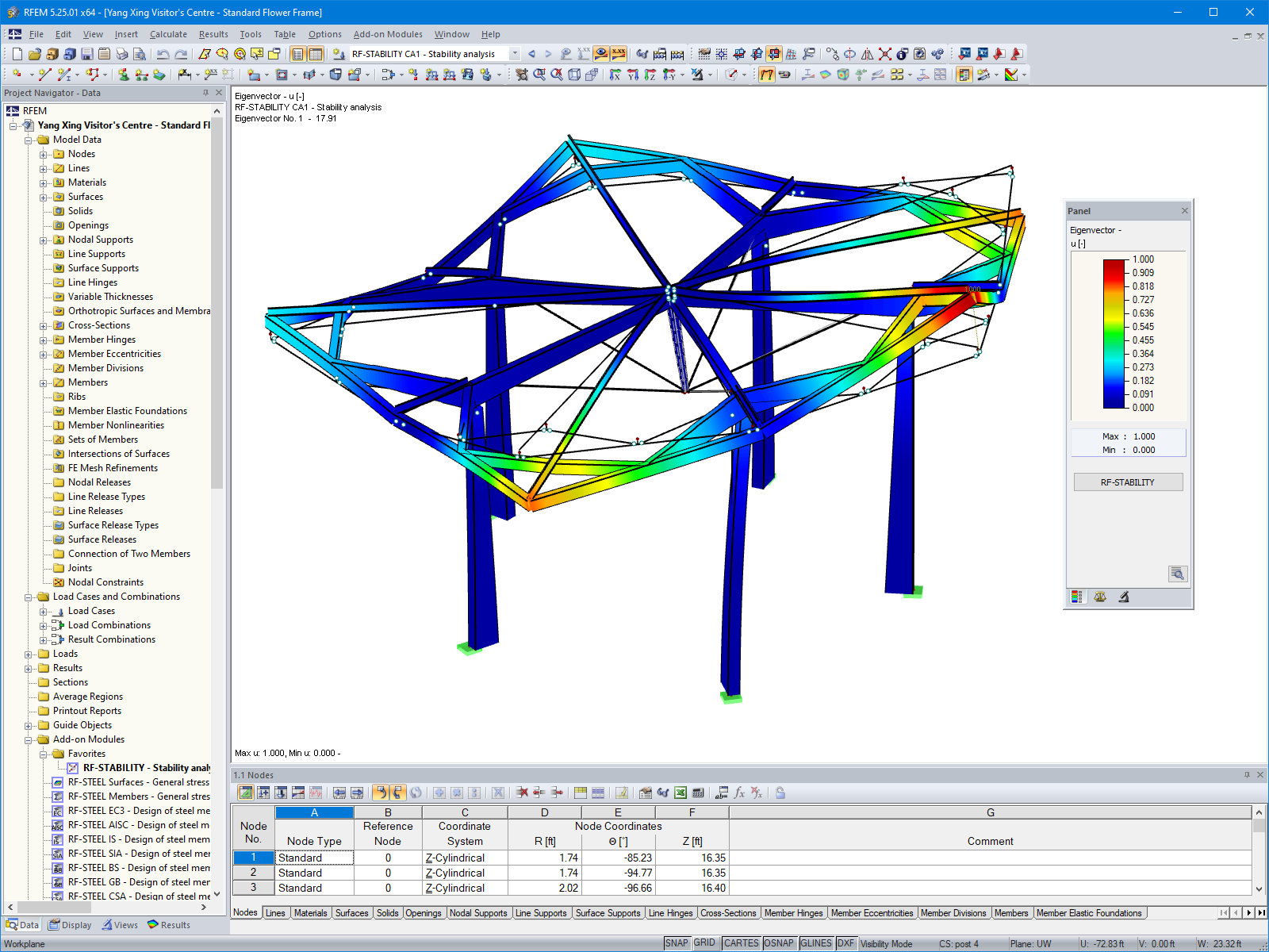
Task: Click the new line red diagonal icon
Action: pyautogui.click(x=45, y=75)
